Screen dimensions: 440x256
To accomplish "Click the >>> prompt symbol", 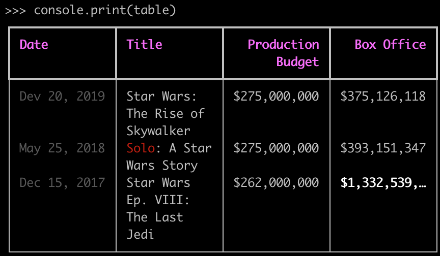I will [15, 11].
